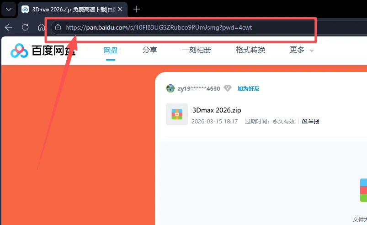Open the 一刻相册 navigation tab
This screenshot has height=225, width=367.
[x=197, y=50]
